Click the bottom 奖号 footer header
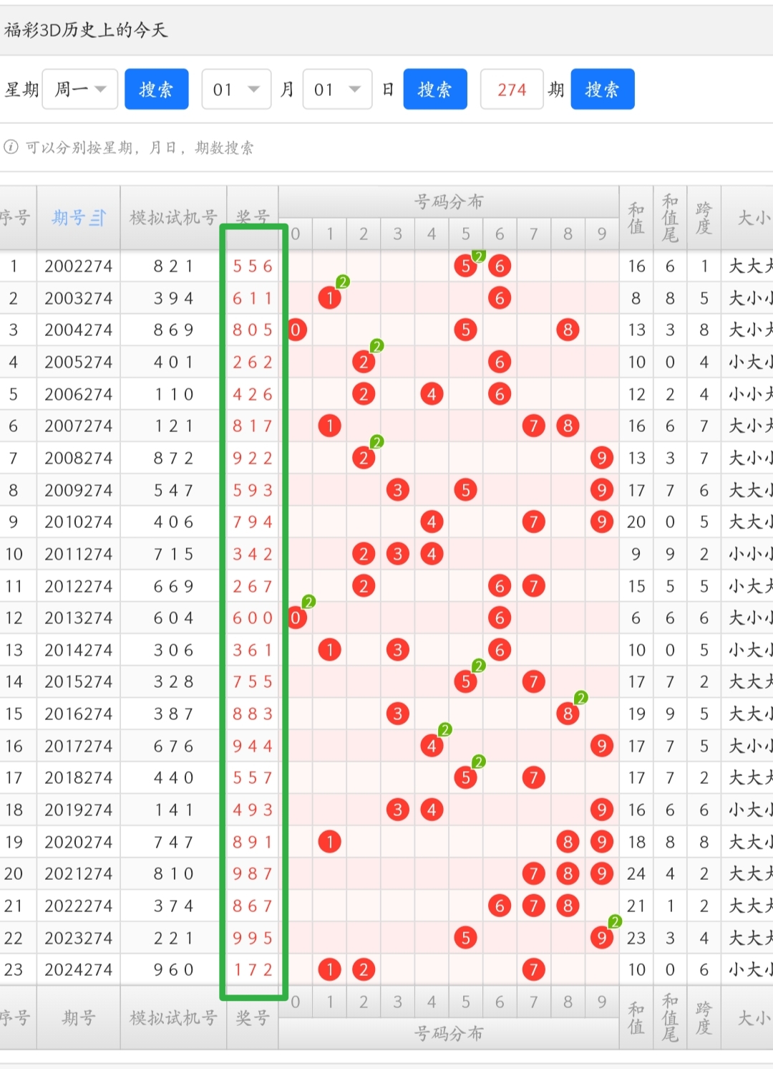 (253, 1017)
